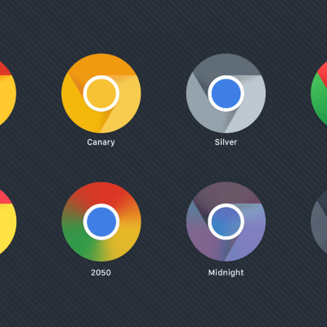Click the orange top segment of Canary
The width and height of the screenshot is (327, 327).
click(101, 64)
